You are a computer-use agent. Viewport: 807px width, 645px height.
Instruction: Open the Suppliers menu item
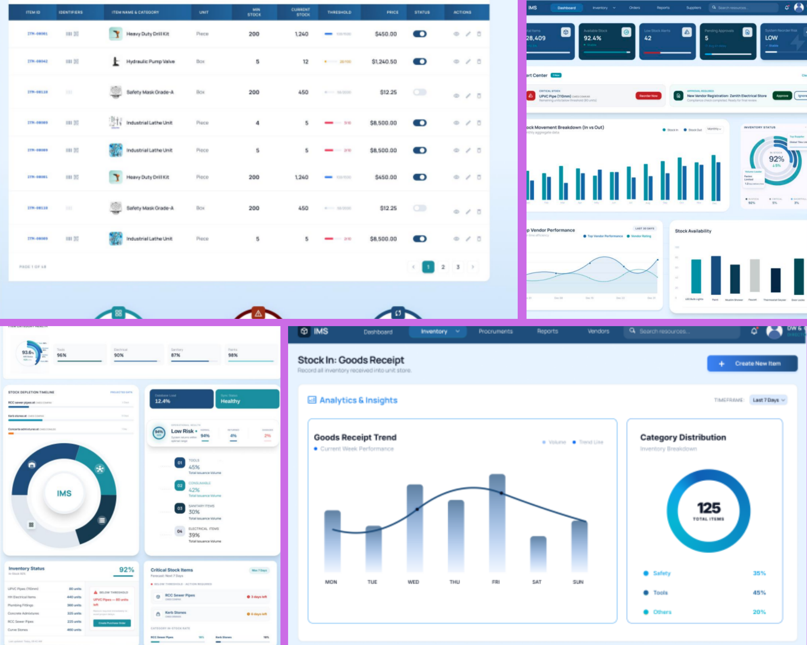[x=693, y=8]
